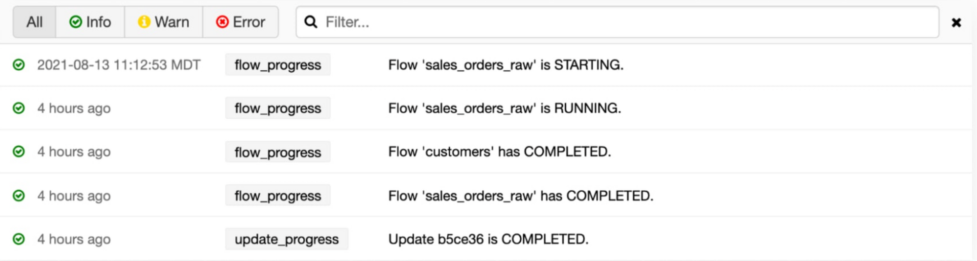This screenshot has width=977, height=261.
Task: Click green status icon for RUNNING event
Action: pos(19,108)
